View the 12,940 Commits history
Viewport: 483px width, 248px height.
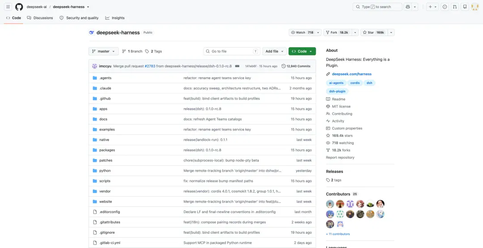[296, 66]
